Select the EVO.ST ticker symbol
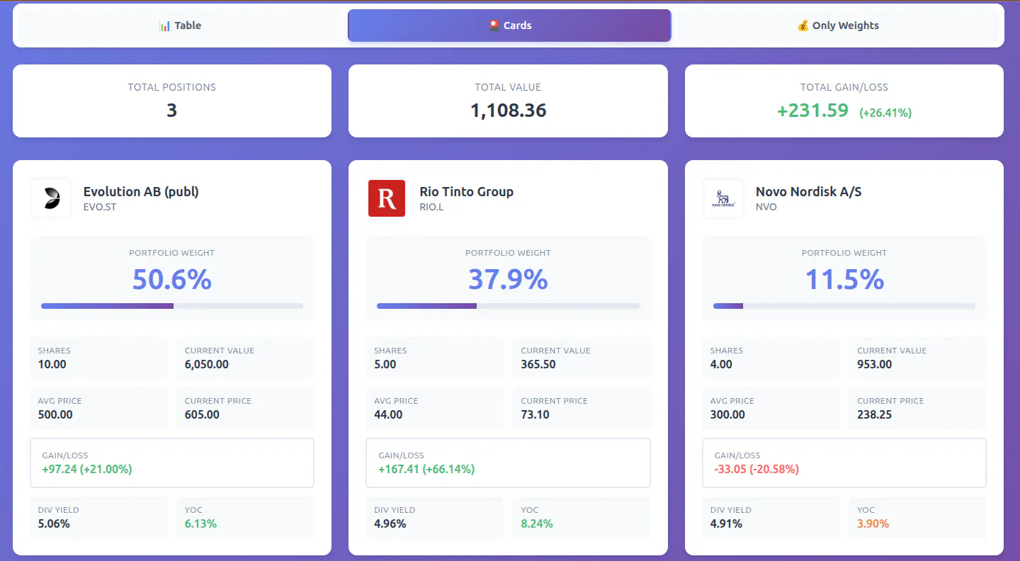This screenshot has width=1020, height=561. [100, 208]
